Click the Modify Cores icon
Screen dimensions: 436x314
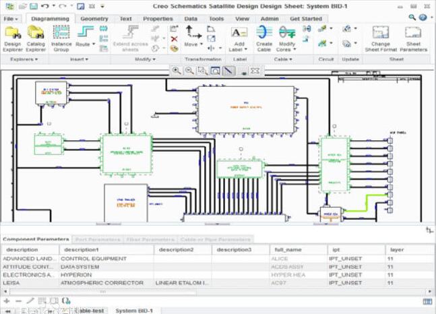coord(286,32)
